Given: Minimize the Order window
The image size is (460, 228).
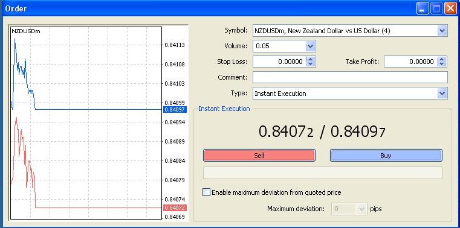Looking at the screenshot, I should tap(422, 8).
